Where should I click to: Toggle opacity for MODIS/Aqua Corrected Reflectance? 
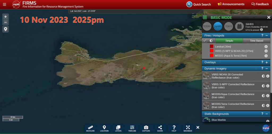(263, 96)
